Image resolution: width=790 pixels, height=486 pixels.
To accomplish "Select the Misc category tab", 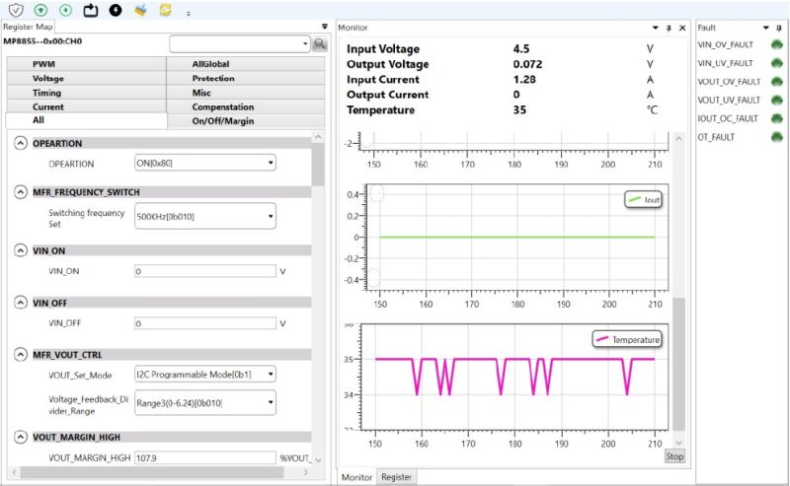I will [x=246, y=93].
